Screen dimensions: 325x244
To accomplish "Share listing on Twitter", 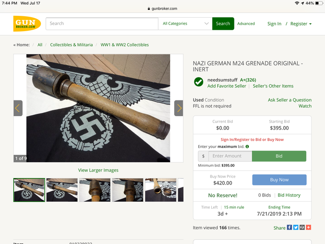I will pos(296,228).
